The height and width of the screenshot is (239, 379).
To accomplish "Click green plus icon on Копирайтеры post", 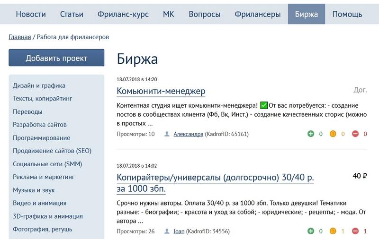I will [x=311, y=231].
